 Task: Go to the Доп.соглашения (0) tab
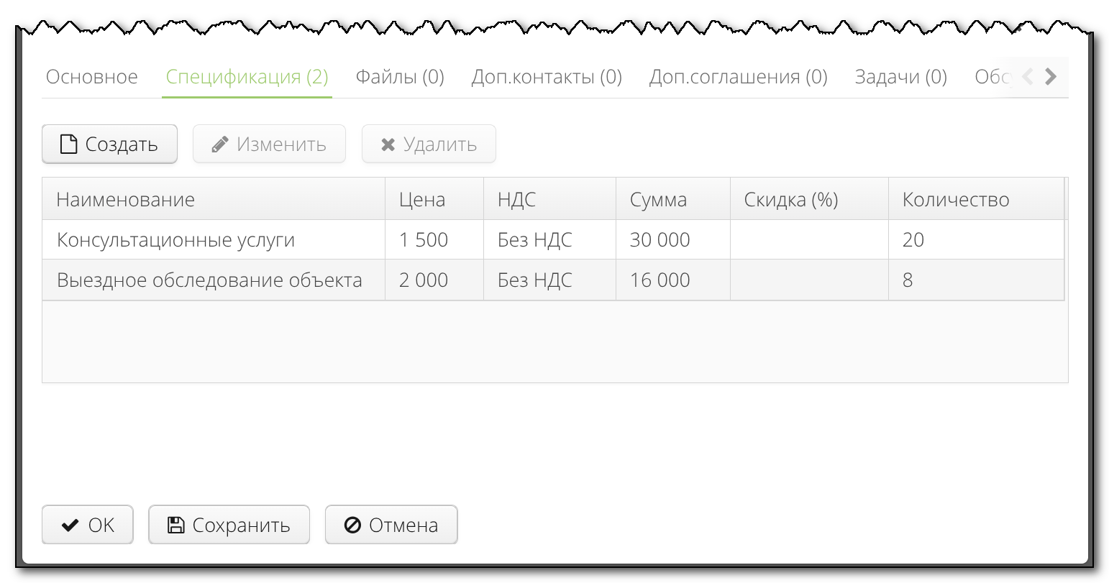[738, 77]
